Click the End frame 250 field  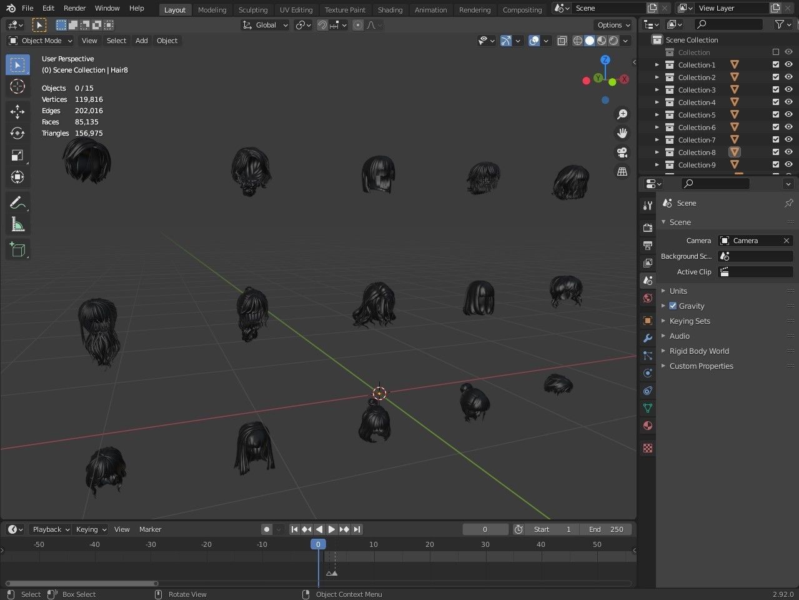click(606, 529)
